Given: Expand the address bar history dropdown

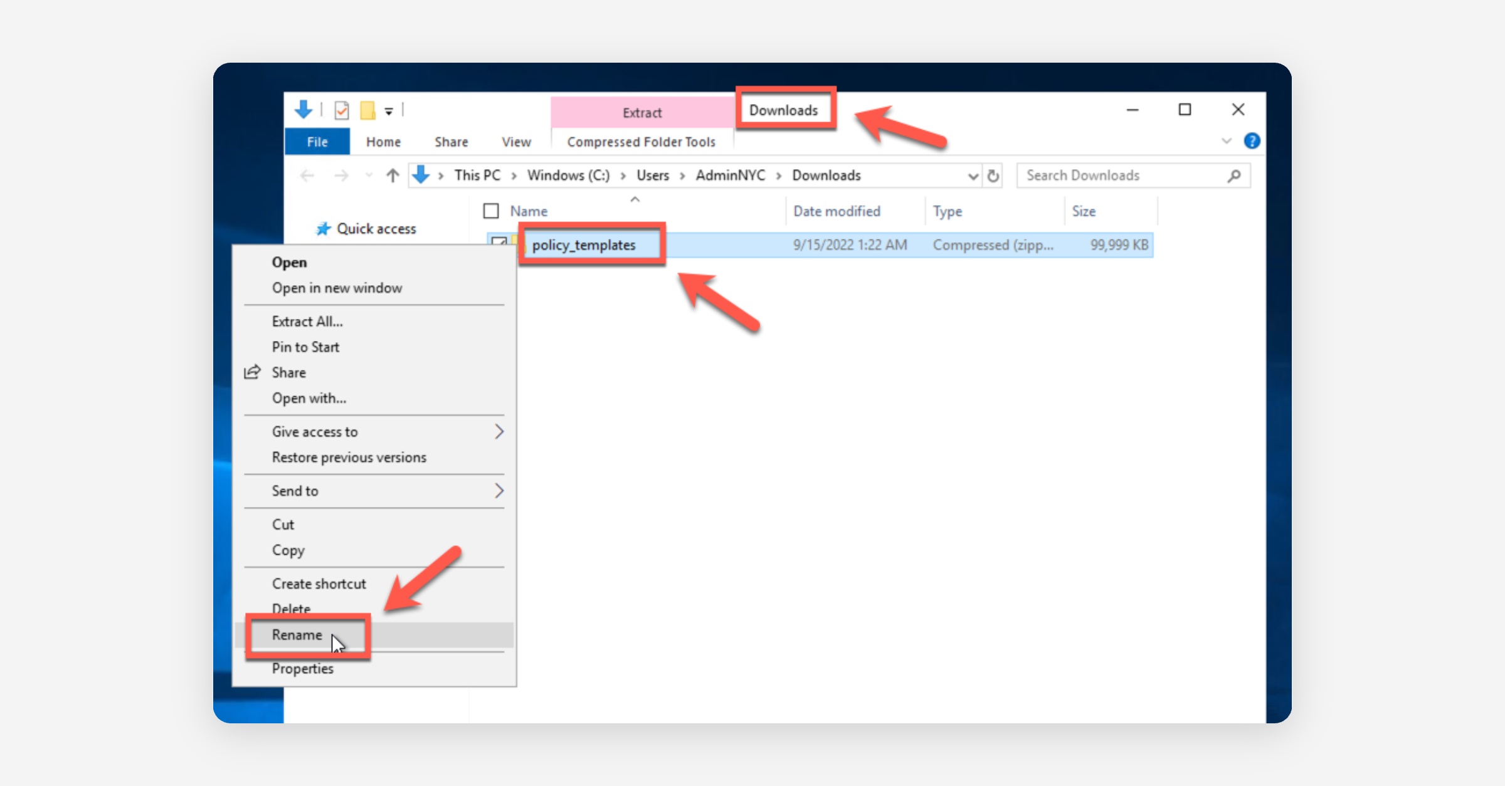Looking at the screenshot, I should point(973,176).
